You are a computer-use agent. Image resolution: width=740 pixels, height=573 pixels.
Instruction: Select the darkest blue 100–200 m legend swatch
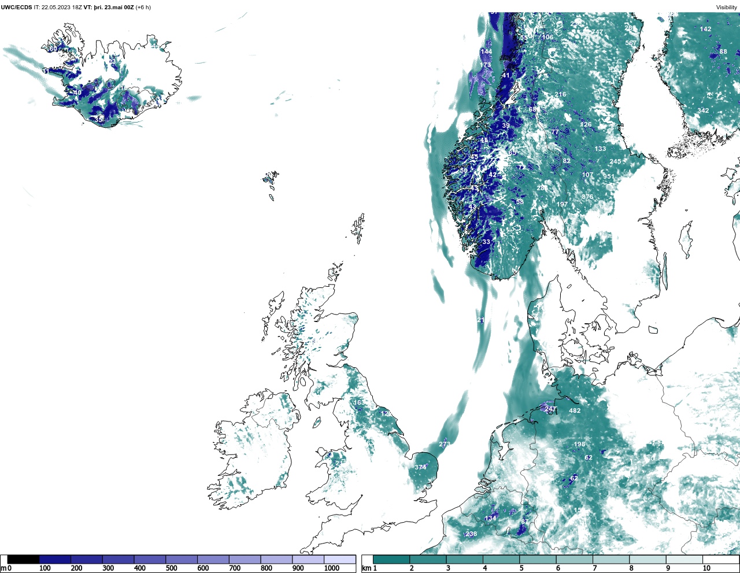pos(55,559)
